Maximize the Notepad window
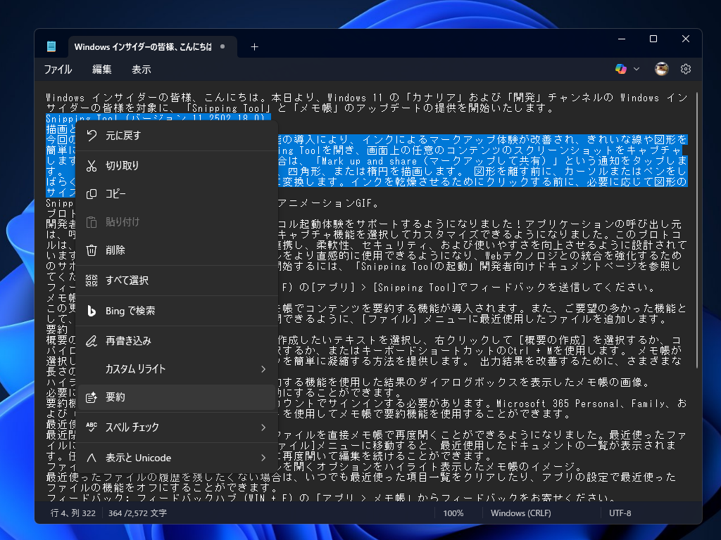 pos(653,39)
